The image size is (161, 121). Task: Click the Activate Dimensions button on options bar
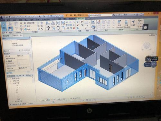tap(18, 35)
